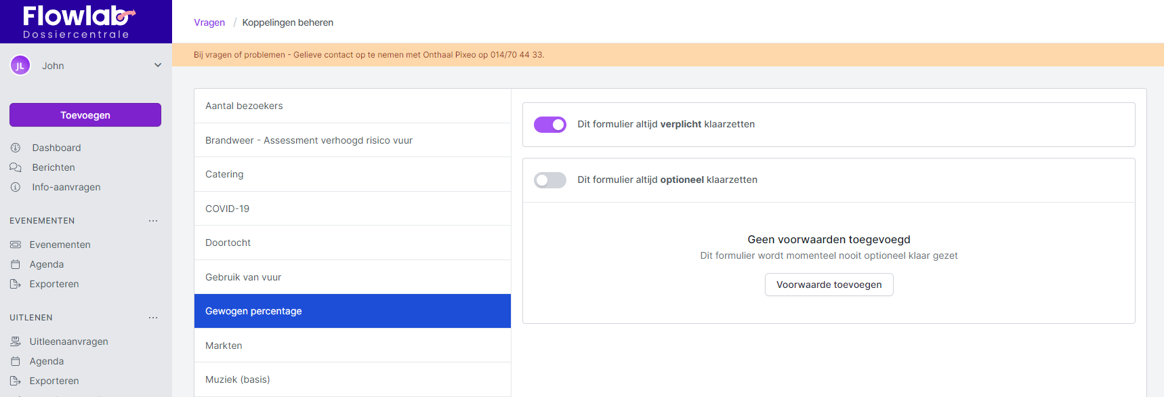The width and height of the screenshot is (1164, 397).
Task: Click the Uitleenaanvragen icon in sidebar
Action: tap(16, 341)
